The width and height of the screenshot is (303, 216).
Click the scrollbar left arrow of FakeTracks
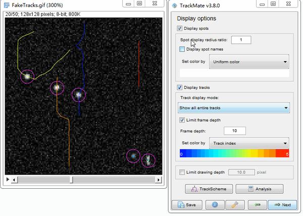pyautogui.click(x=14, y=180)
